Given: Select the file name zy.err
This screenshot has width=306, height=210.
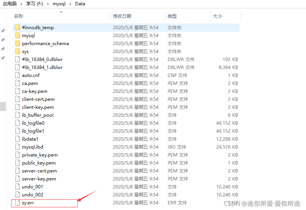Looking at the screenshot, I should pos(28,203).
